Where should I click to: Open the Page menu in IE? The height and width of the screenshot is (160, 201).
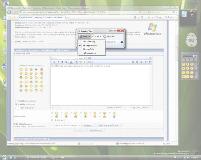(x=159, y=17)
